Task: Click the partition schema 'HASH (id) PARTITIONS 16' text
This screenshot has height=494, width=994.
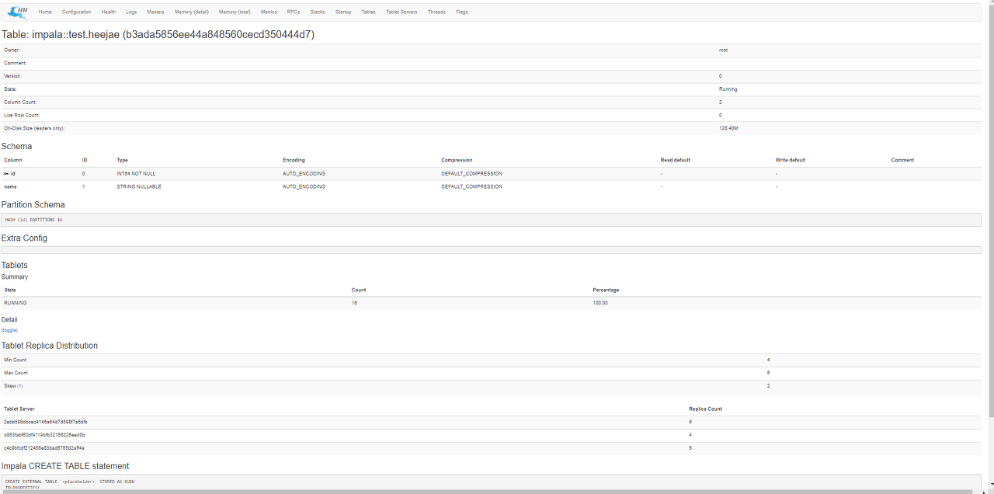Action: 33,220
